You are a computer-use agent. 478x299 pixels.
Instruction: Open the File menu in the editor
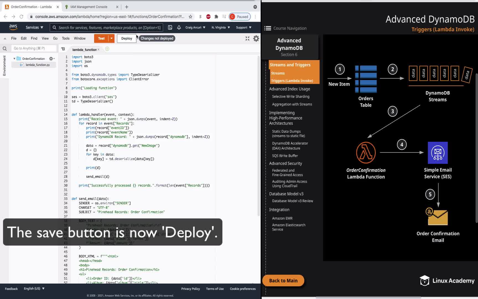(x=14, y=38)
